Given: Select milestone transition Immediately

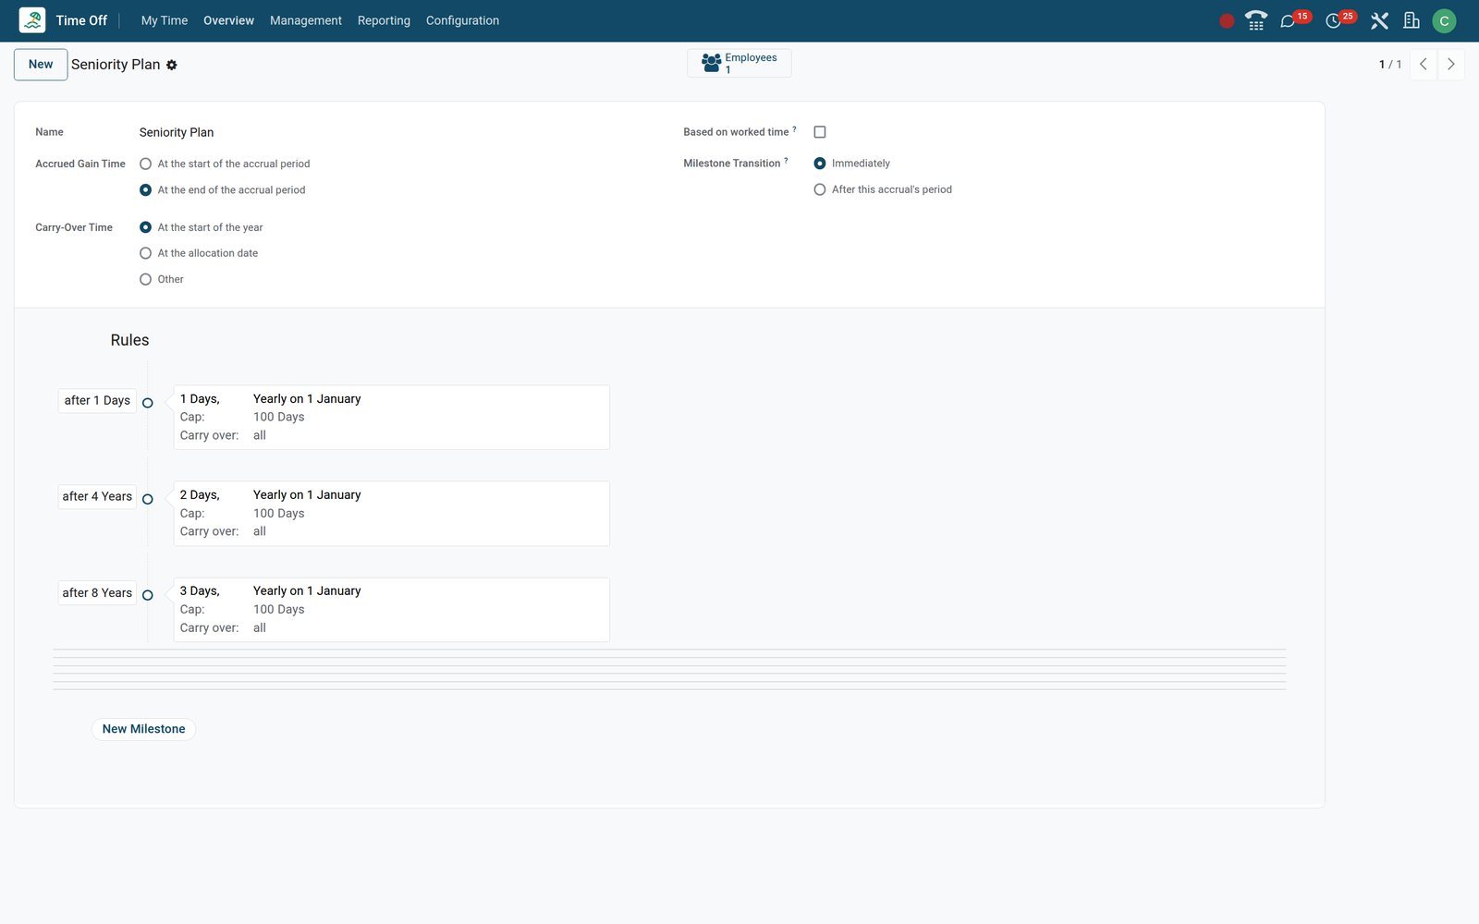Looking at the screenshot, I should click(x=820, y=164).
